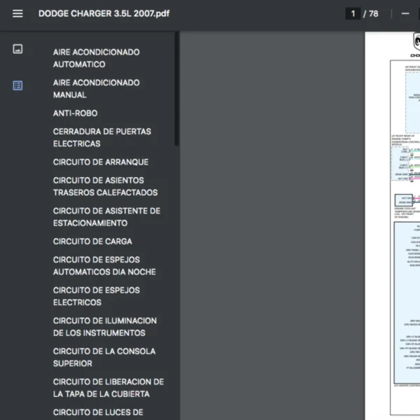Toggle the sidebar with the hamburger menu icon
Viewport: 420px width, 420px height.
pos(17,13)
